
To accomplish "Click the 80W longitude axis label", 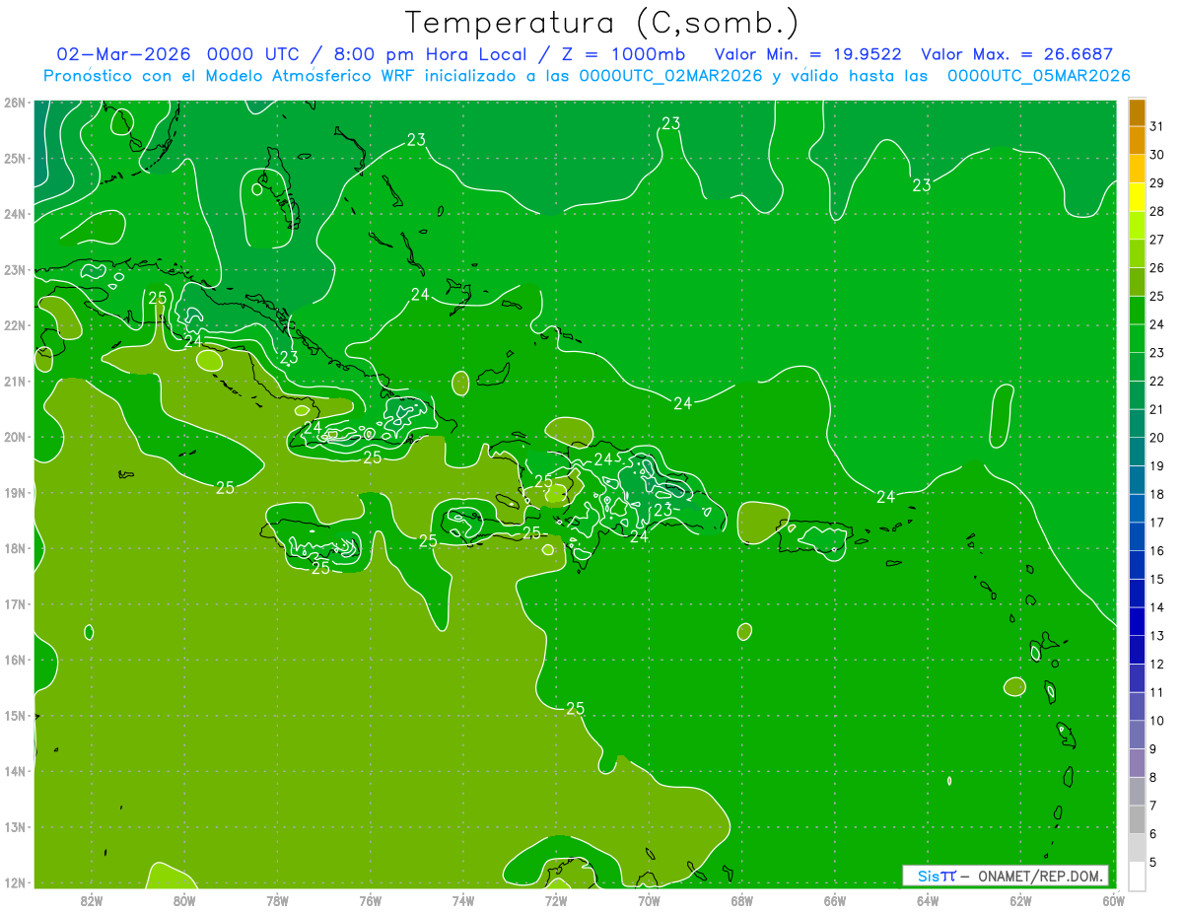I will (x=184, y=900).
